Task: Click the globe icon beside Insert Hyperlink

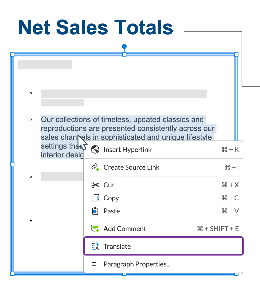Action: pyautogui.click(x=95, y=150)
